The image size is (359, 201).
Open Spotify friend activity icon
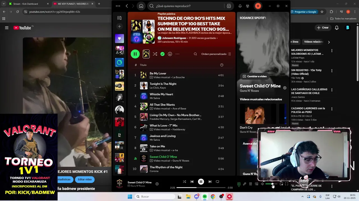[248, 6]
